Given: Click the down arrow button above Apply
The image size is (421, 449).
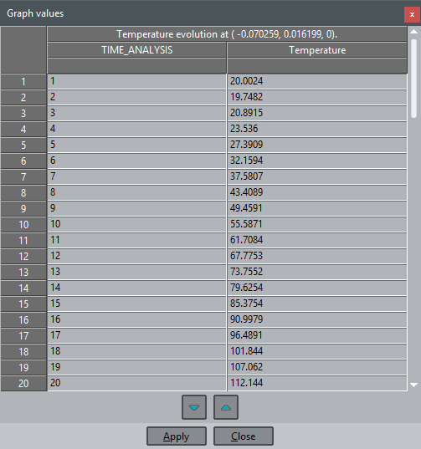Looking at the screenshot, I should 194,407.
